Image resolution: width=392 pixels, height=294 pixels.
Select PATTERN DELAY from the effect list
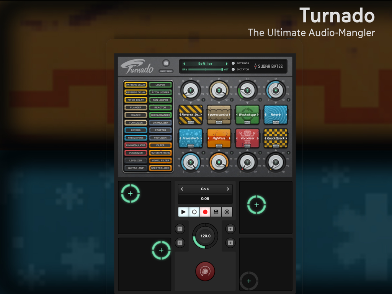pos(135,85)
